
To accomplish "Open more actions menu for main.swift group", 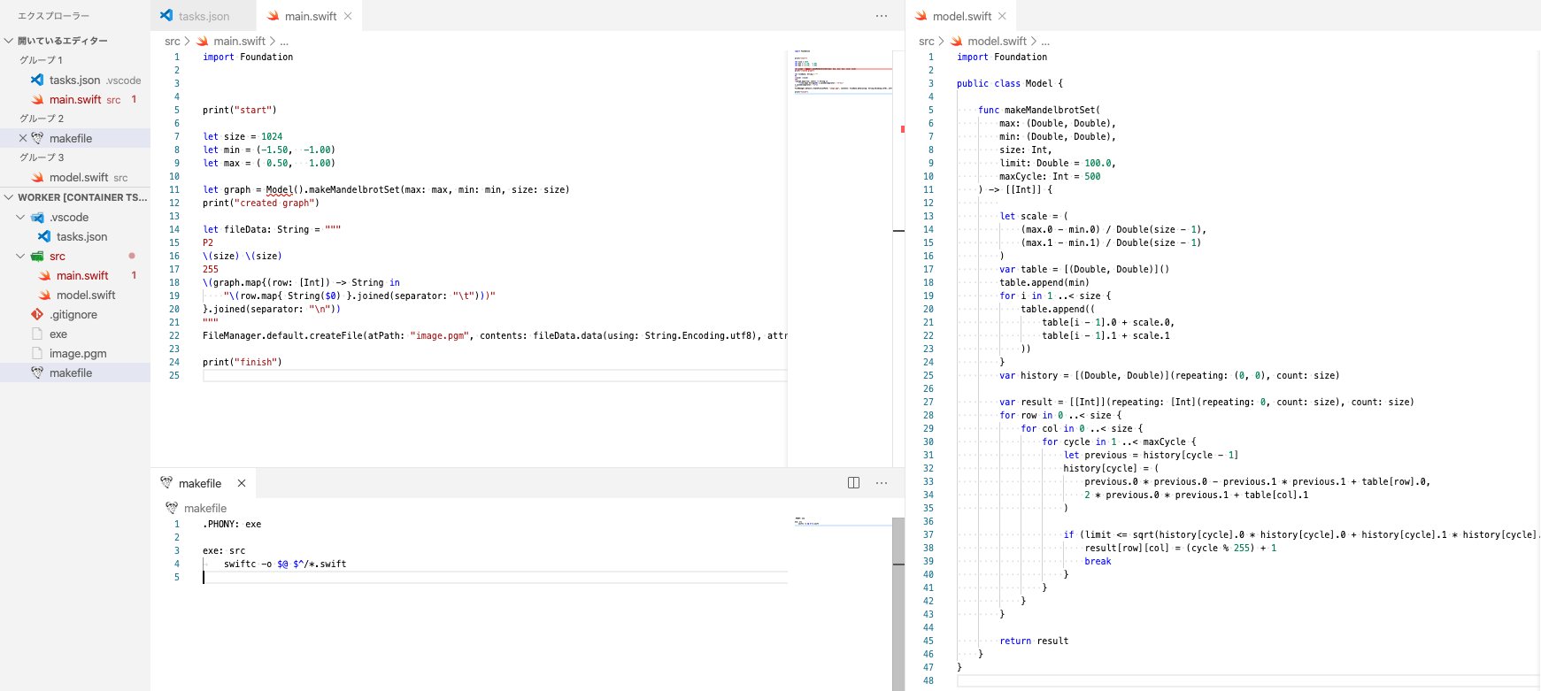I will (x=881, y=16).
